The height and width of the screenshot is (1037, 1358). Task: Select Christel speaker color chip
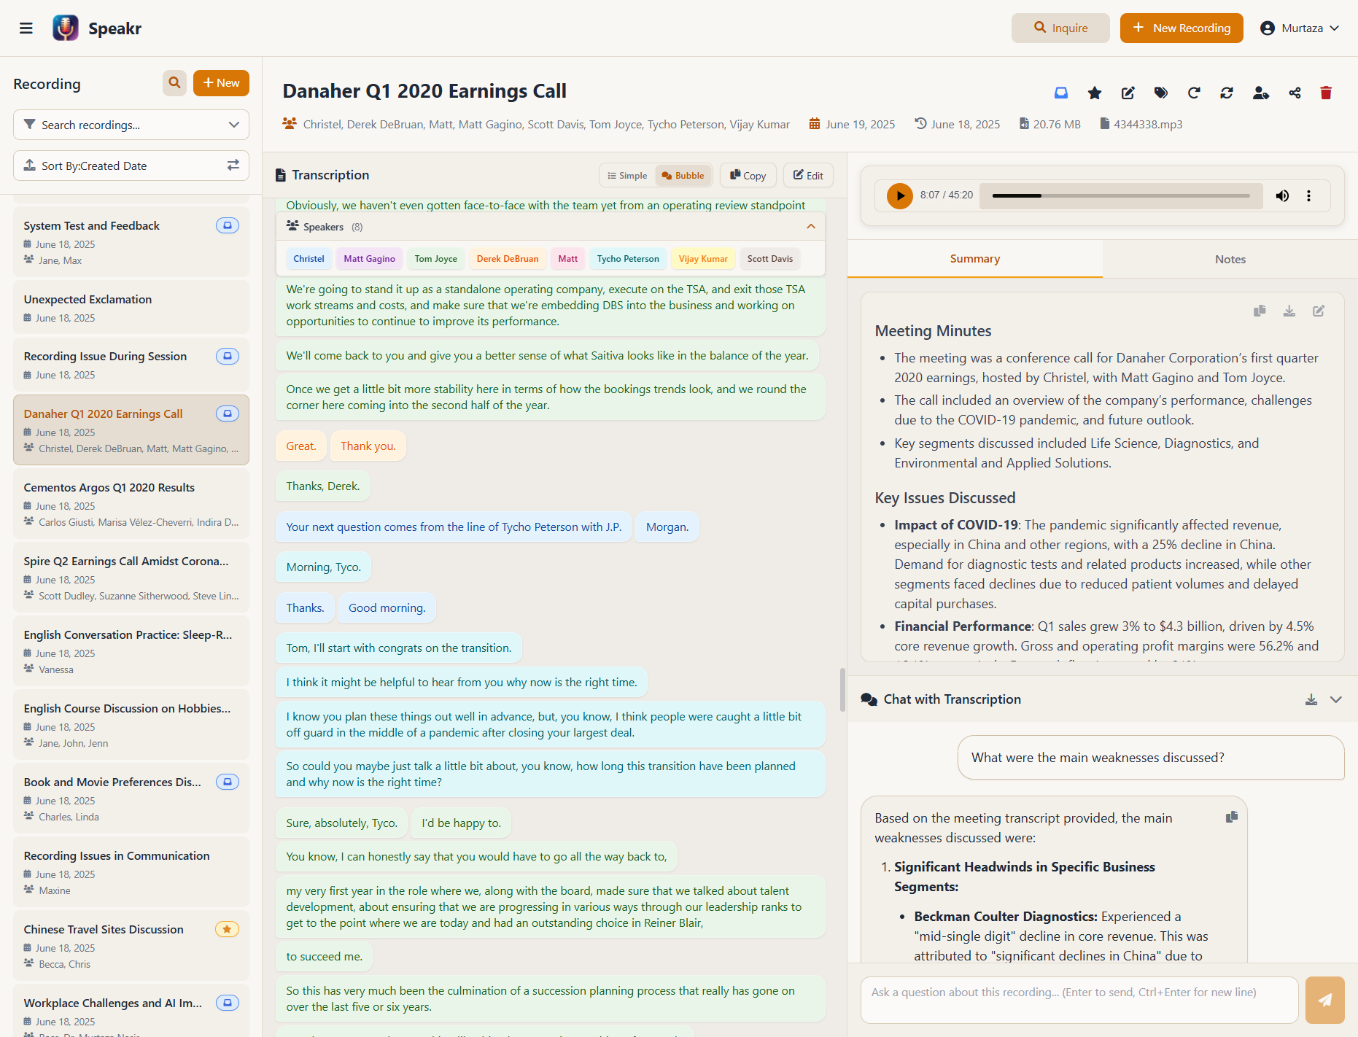click(309, 259)
